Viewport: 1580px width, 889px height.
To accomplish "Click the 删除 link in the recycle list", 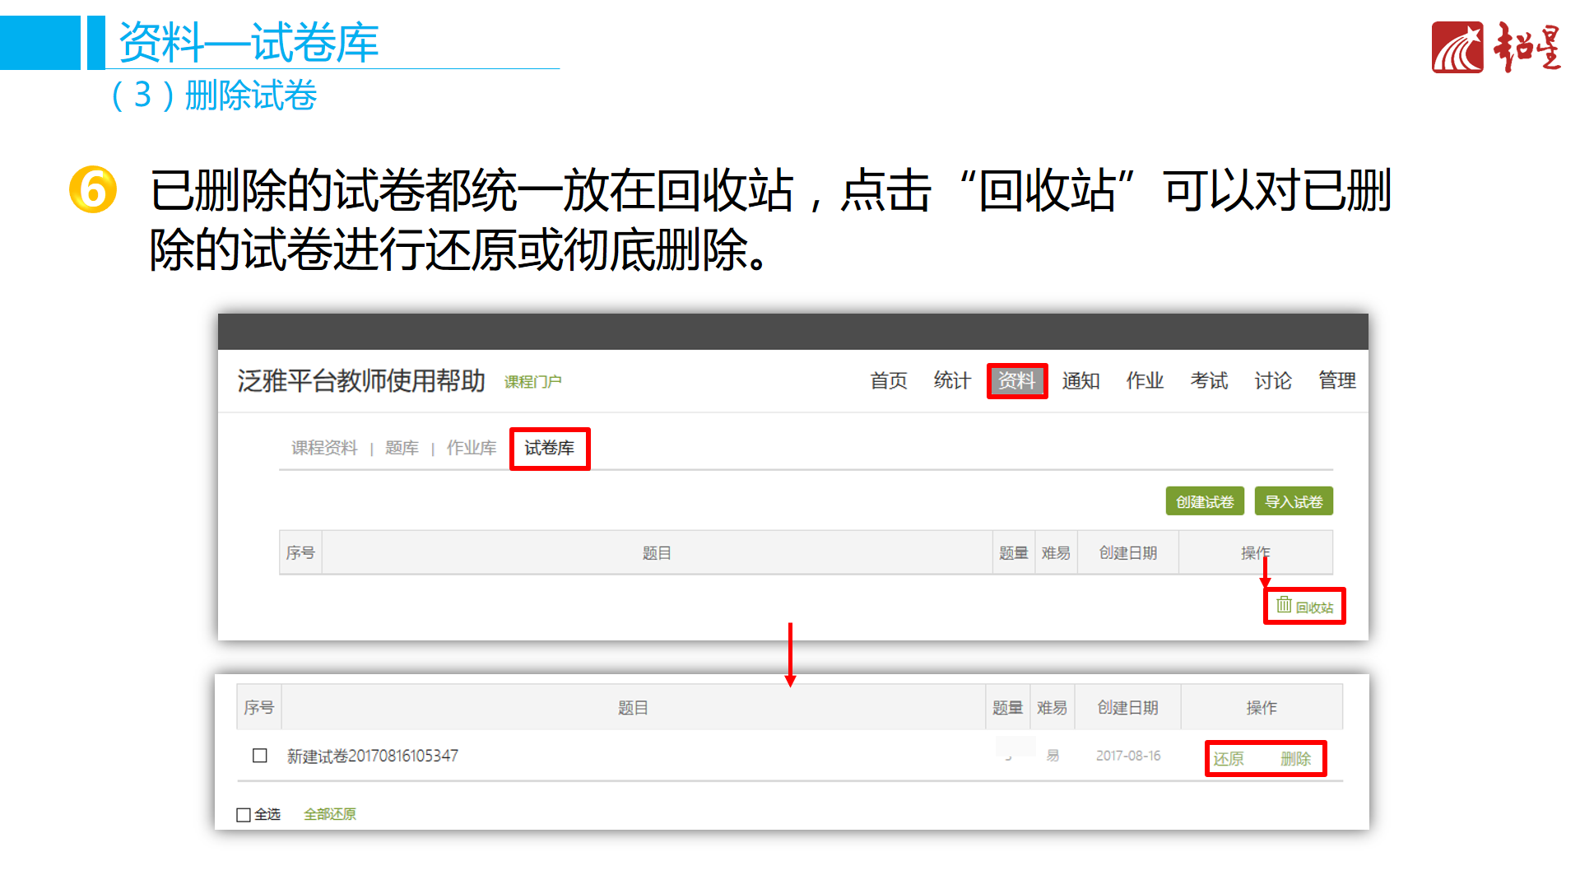I will coord(1295,759).
